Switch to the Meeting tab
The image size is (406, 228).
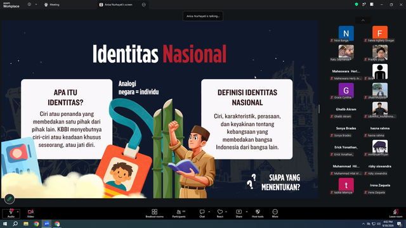tap(52, 4)
